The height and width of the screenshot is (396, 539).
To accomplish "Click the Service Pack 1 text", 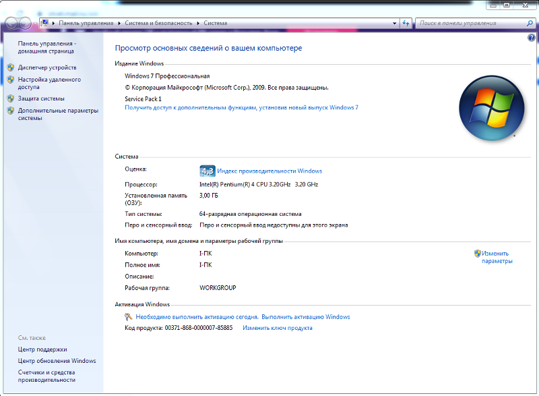I will coord(143,99).
